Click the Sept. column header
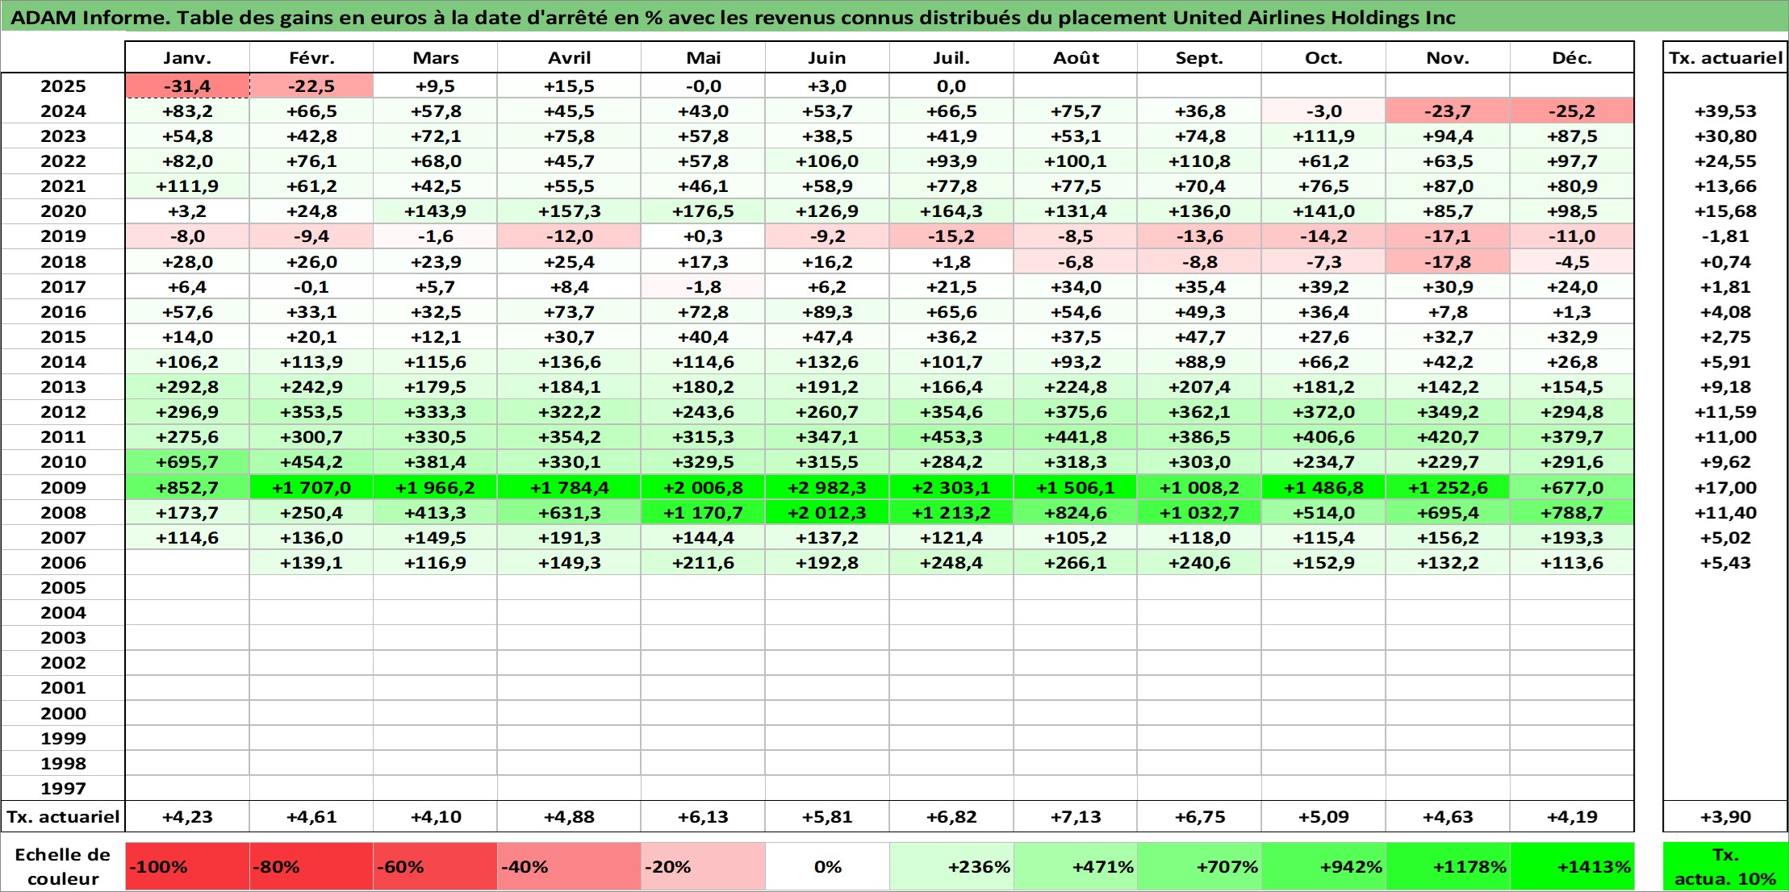This screenshot has height=892, width=1789. pyautogui.click(x=1199, y=57)
